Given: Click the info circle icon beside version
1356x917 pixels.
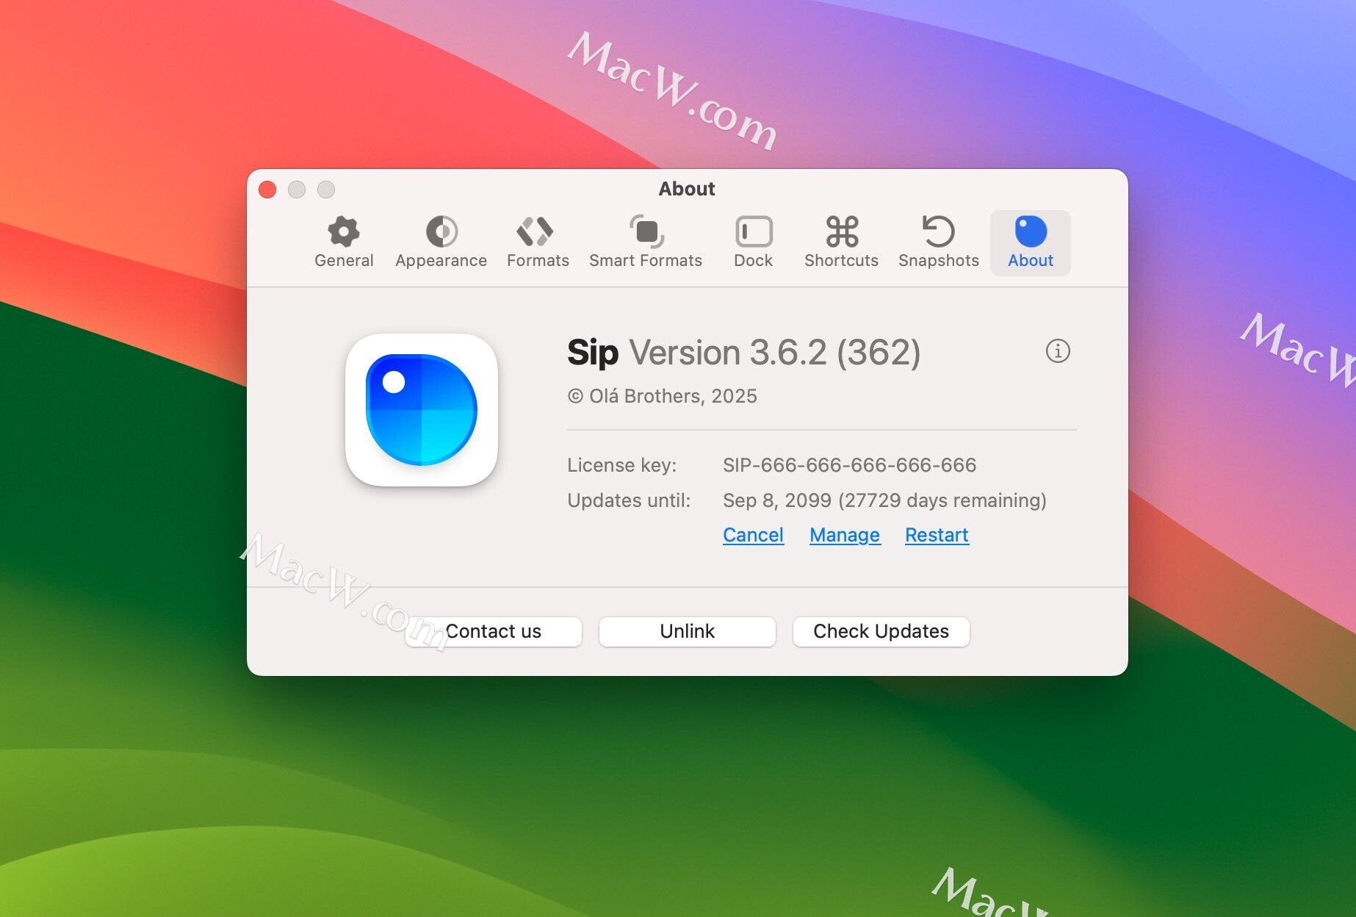Looking at the screenshot, I should pyautogui.click(x=1058, y=351).
